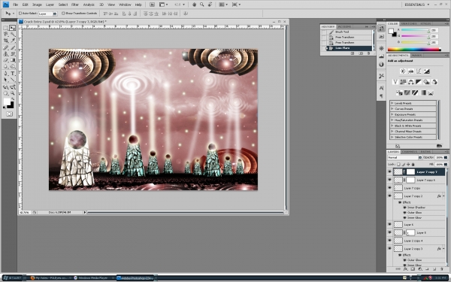
Task: Open the Filter menu
Action: (75, 5)
